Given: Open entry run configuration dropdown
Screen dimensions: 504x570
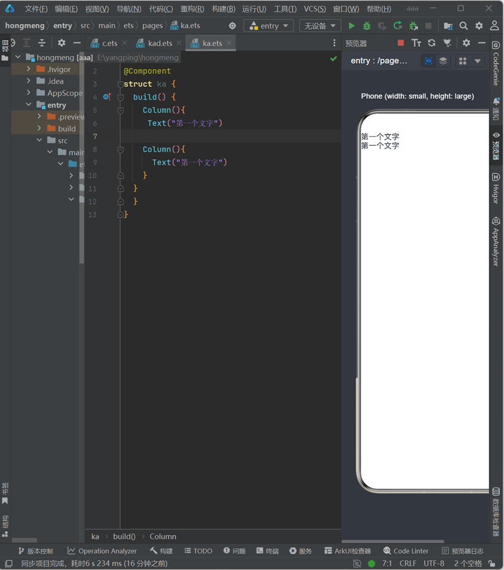Looking at the screenshot, I should coord(268,26).
